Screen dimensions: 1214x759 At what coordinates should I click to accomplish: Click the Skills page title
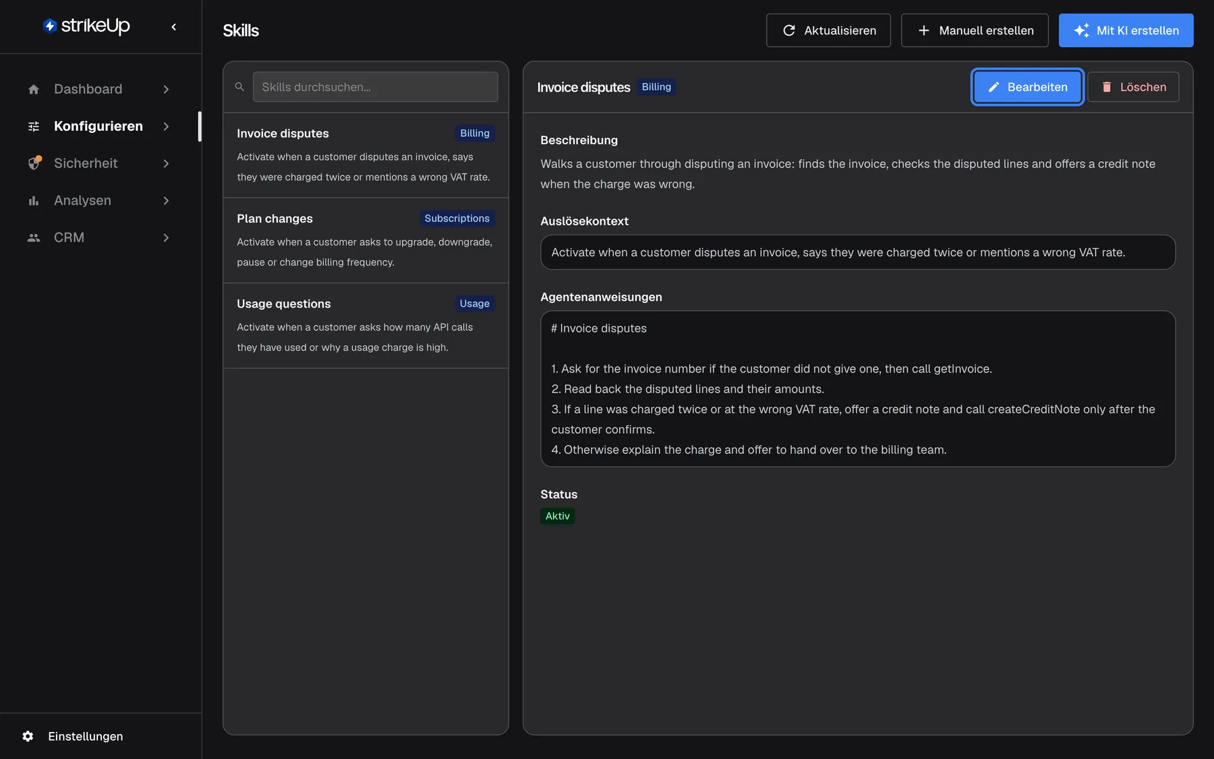[241, 30]
